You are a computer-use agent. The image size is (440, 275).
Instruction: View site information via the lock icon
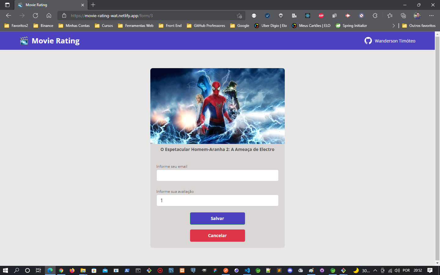tap(64, 16)
